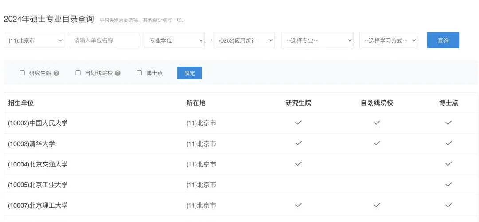Open the --选择学习方式-- dropdown
This screenshot has width=479, height=222.
click(388, 40)
